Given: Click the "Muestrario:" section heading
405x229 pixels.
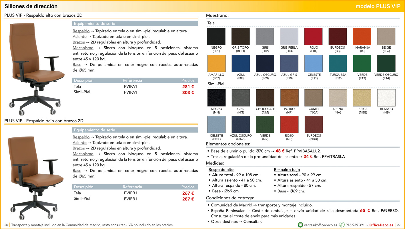Looking at the screenshot, I should [x=218, y=15].
